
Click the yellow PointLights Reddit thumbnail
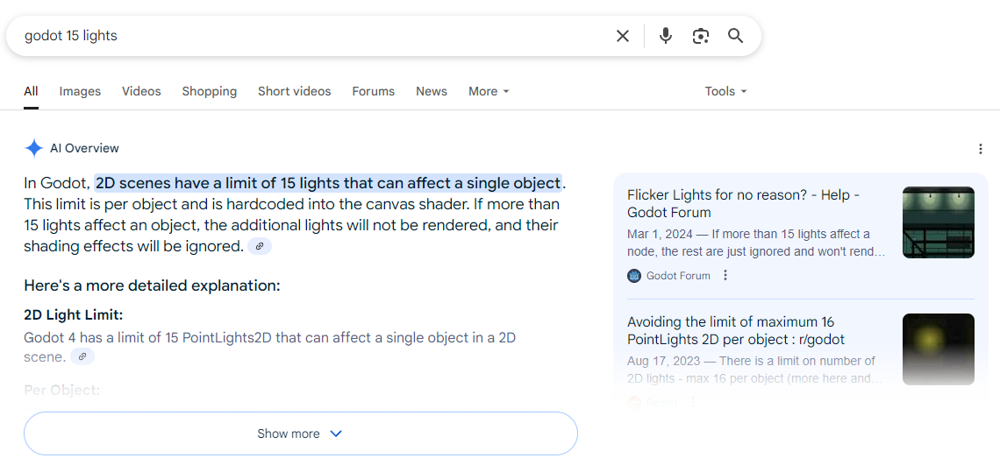tap(938, 349)
